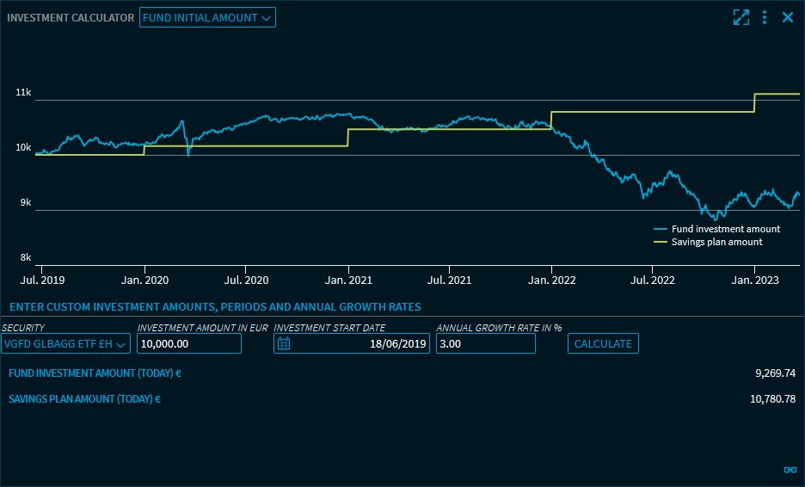This screenshot has width=805, height=487.
Task: Open the calendar date picker icon
Action: (285, 344)
